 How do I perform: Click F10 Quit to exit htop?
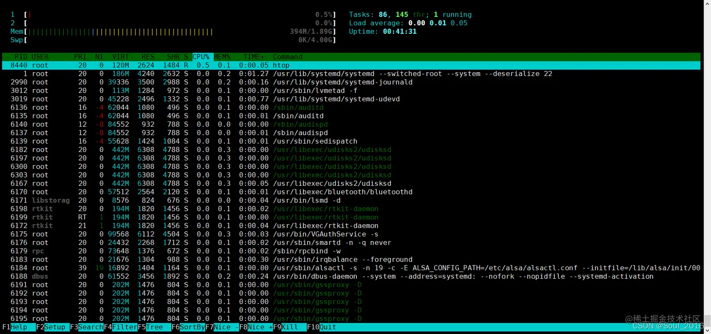(322, 327)
